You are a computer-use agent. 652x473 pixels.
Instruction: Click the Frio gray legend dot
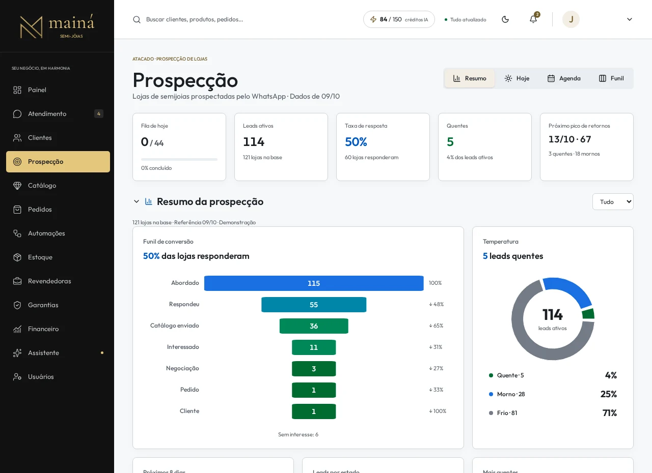(491, 413)
